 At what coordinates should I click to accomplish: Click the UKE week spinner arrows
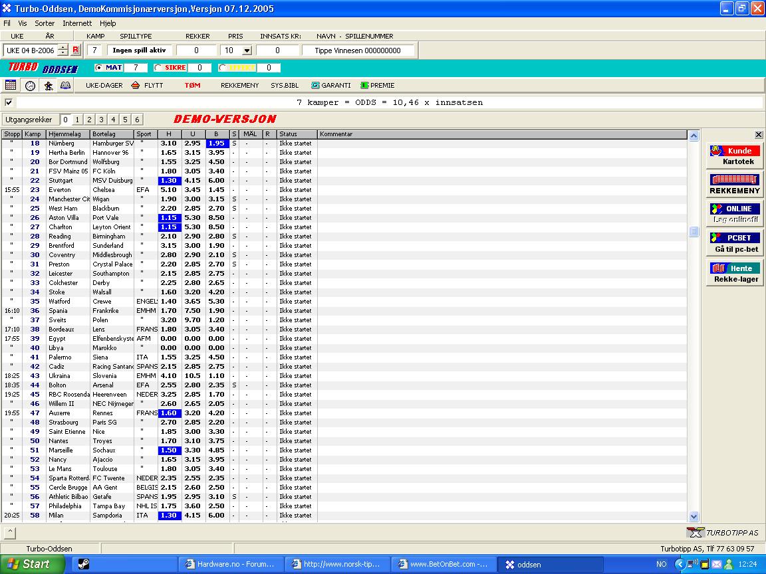pyautogui.click(x=63, y=50)
